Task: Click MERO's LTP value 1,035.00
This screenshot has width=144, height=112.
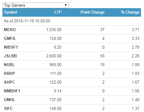Action: pos(54,30)
